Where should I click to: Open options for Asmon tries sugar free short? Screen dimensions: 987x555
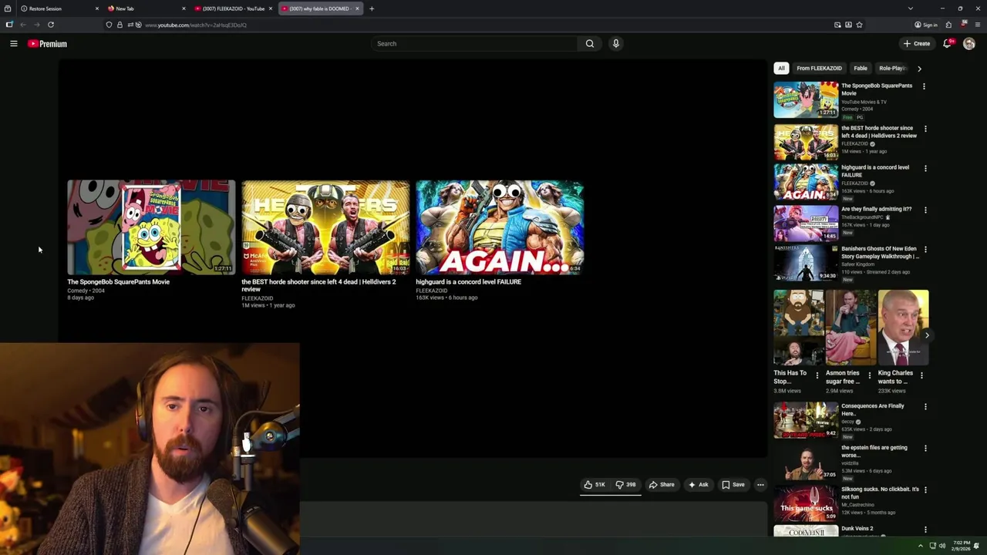(869, 375)
